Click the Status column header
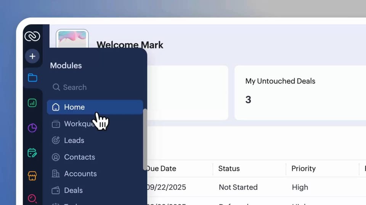This screenshot has height=205, width=366. [x=229, y=169]
